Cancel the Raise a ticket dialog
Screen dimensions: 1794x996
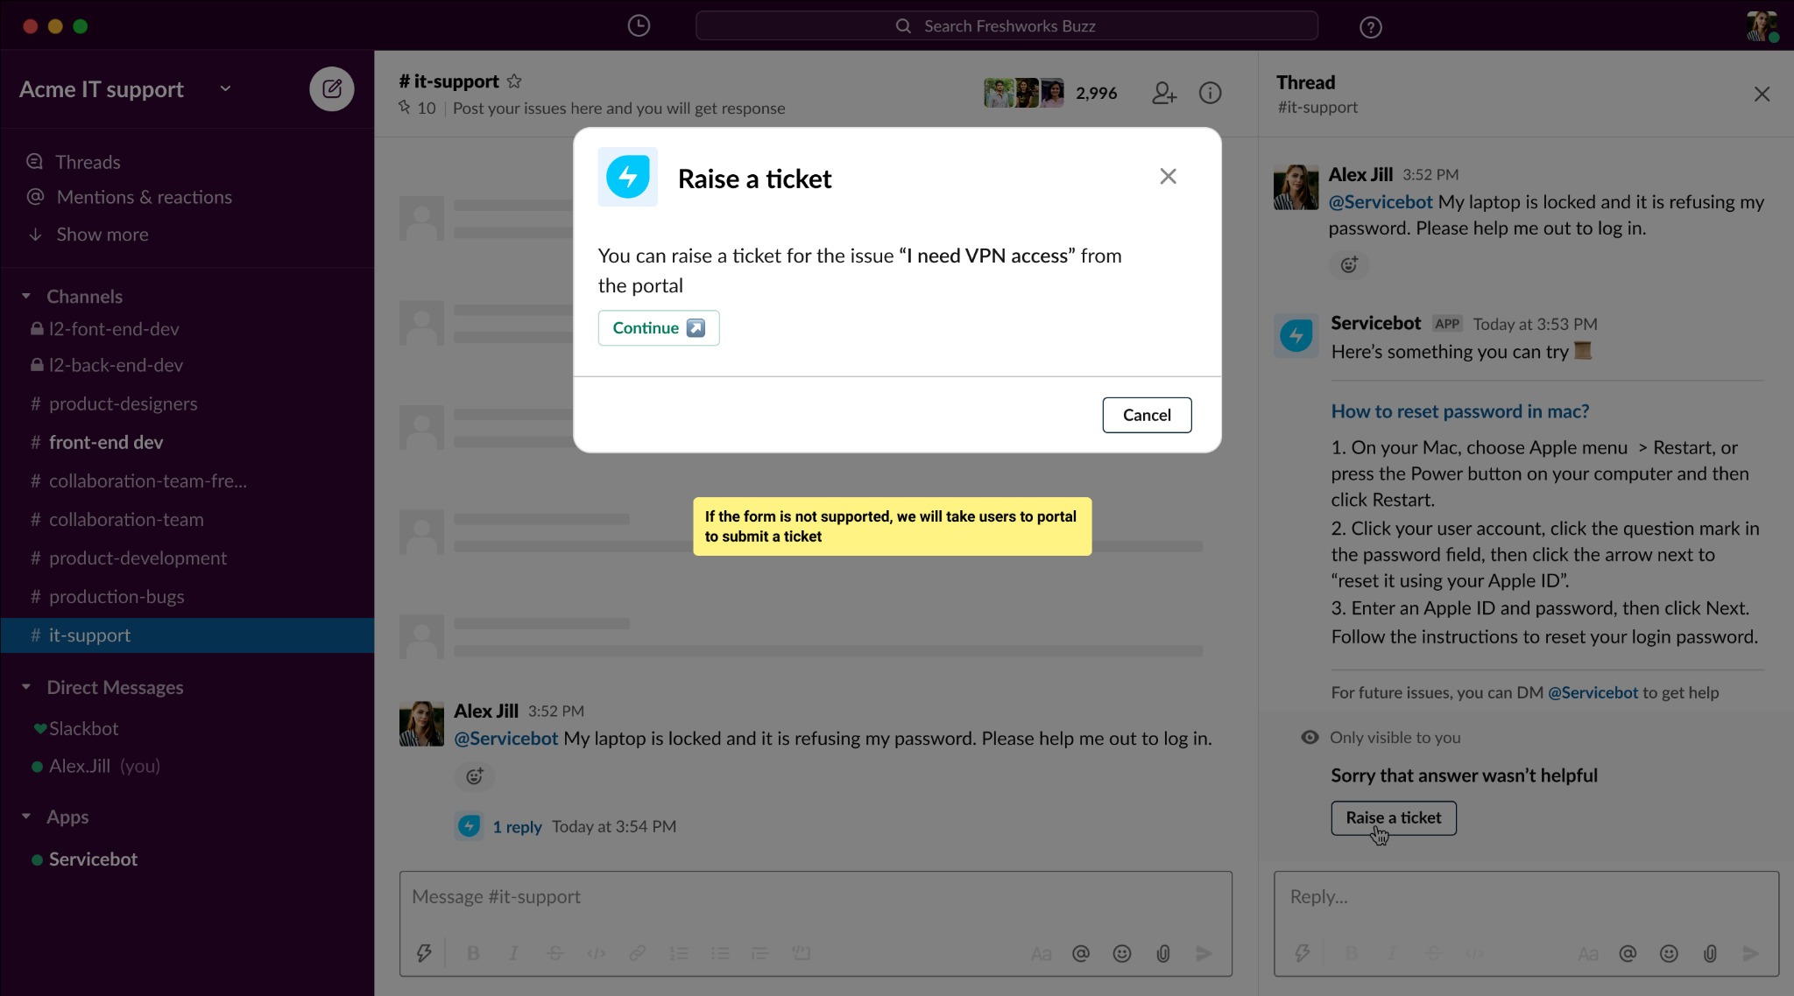point(1147,415)
